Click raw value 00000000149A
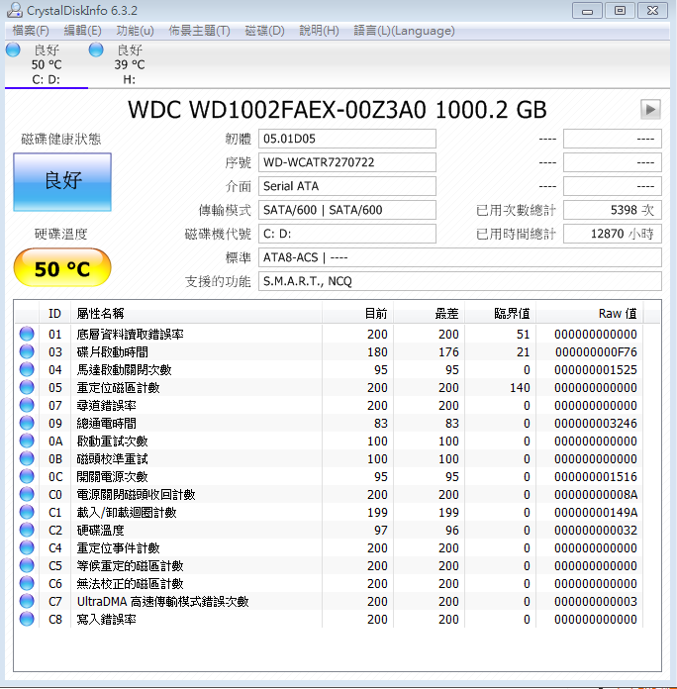This screenshot has width=677, height=689. click(x=595, y=513)
